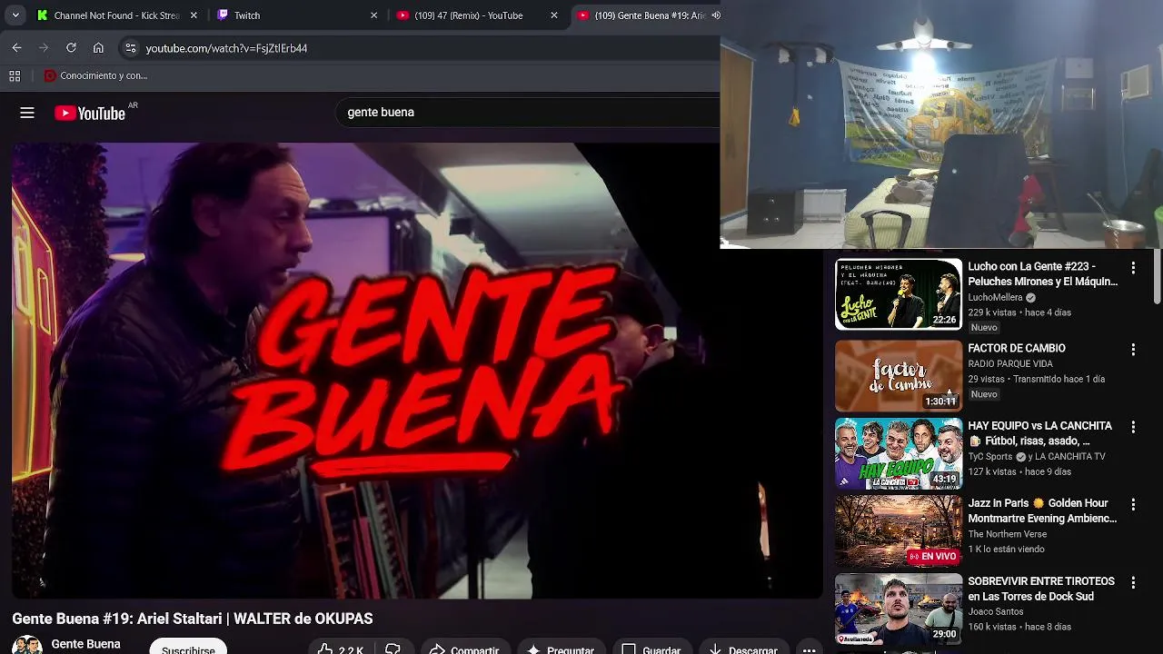Close the Kick Channel Not Found tab

click(194, 15)
